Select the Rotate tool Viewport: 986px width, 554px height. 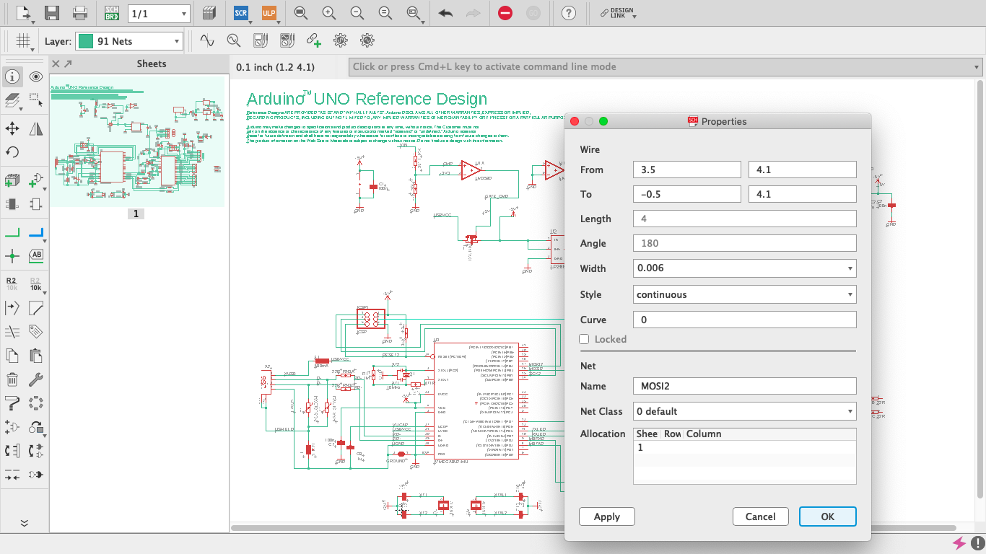(12, 152)
